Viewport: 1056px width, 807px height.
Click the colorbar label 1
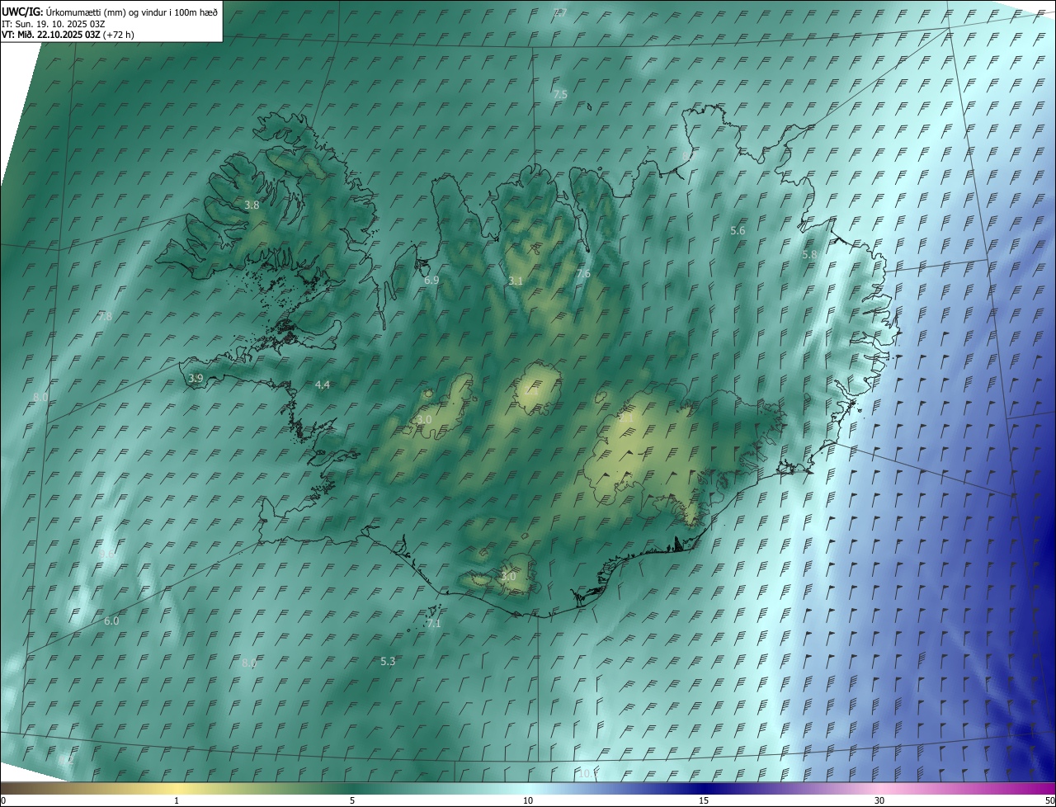[x=177, y=800]
